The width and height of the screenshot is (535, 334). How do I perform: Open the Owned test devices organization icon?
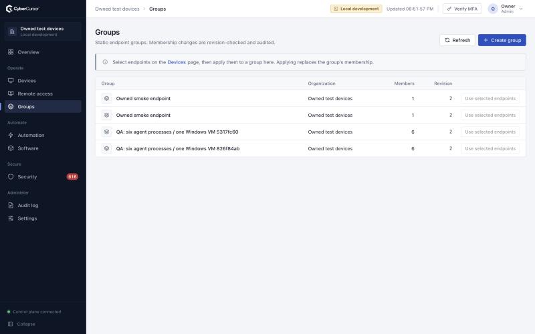[x=12, y=31]
